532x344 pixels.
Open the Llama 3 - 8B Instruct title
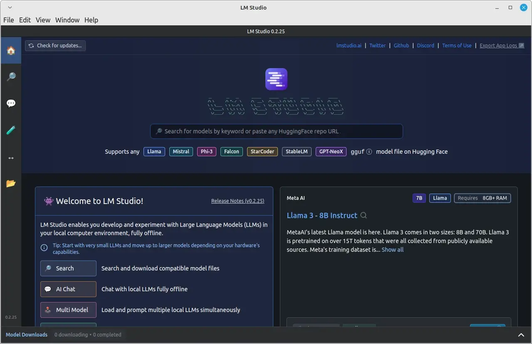coord(322,216)
